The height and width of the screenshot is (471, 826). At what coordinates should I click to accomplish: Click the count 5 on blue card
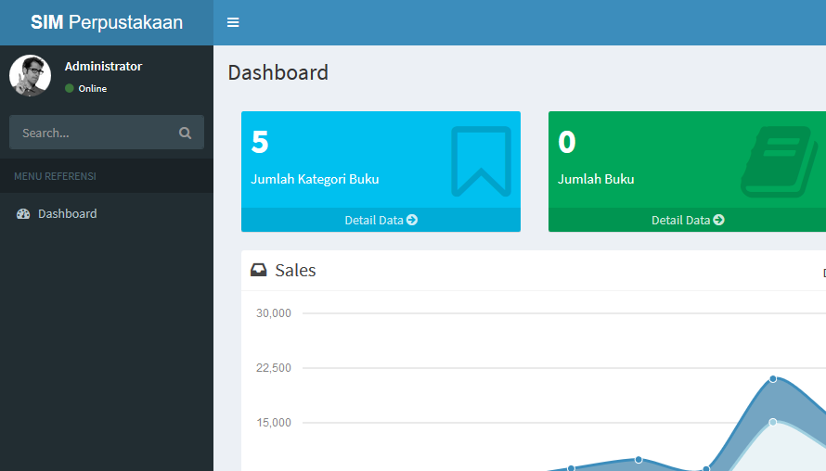click(x=260, y=142)
